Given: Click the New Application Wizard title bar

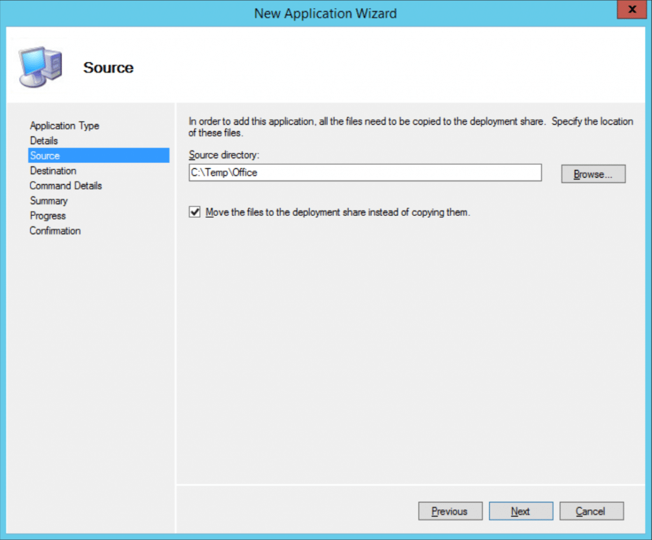Looking at the screenshot, I should pyautogui.click(x=325, y=13).
